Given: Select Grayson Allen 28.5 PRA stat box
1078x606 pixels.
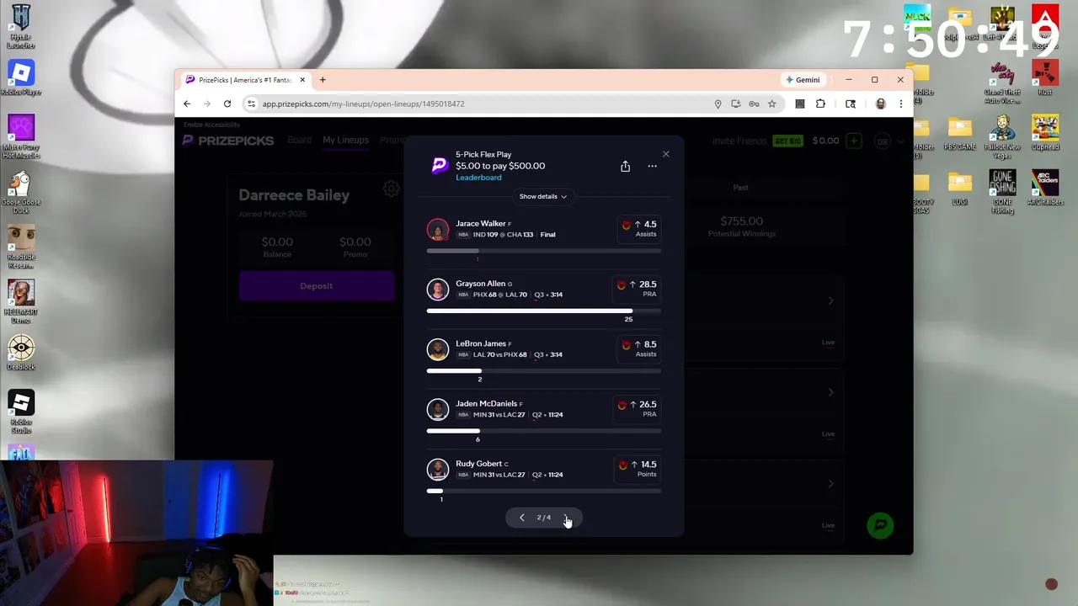Looking at the screenshot, I should pyautogui.click(x=637, y=289).
